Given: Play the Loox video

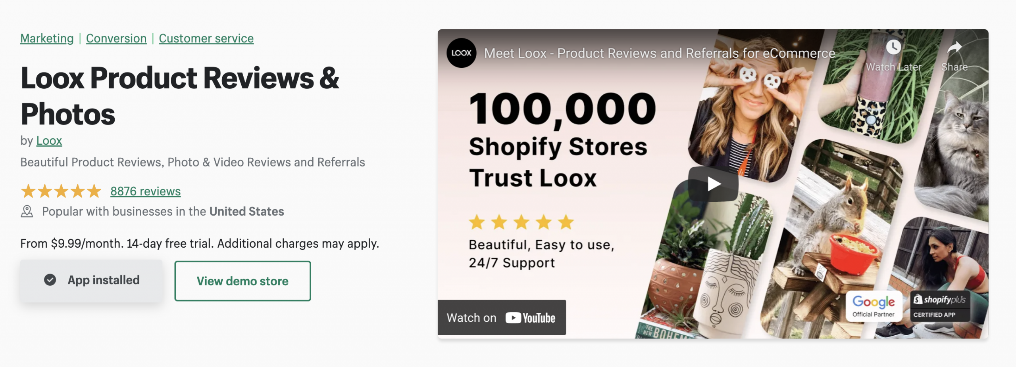Looking at the screenshot, I should point(713,184).
